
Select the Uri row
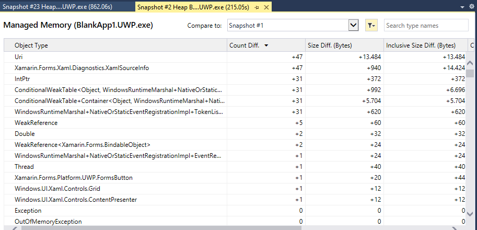click(234, 56)
